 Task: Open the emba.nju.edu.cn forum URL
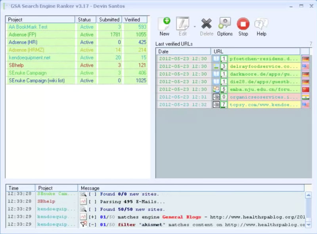pyautogui.click(x=264, y=89)
